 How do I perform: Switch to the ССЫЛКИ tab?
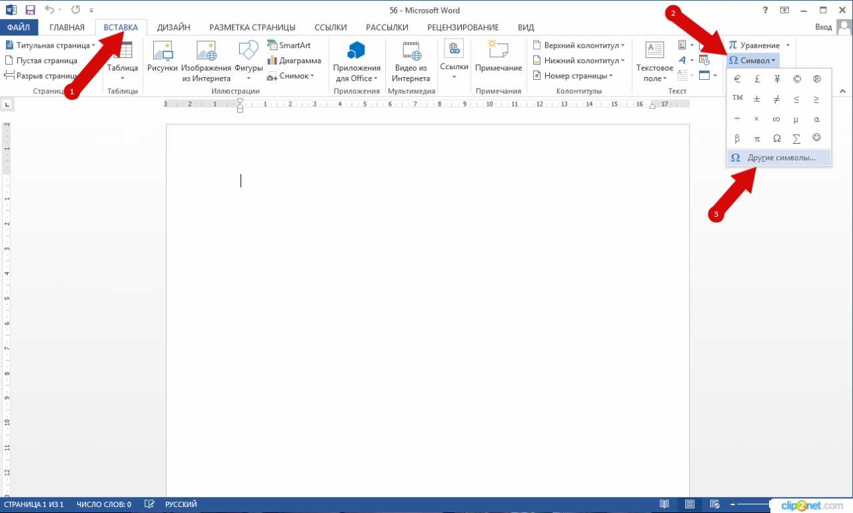coord(331,27)
